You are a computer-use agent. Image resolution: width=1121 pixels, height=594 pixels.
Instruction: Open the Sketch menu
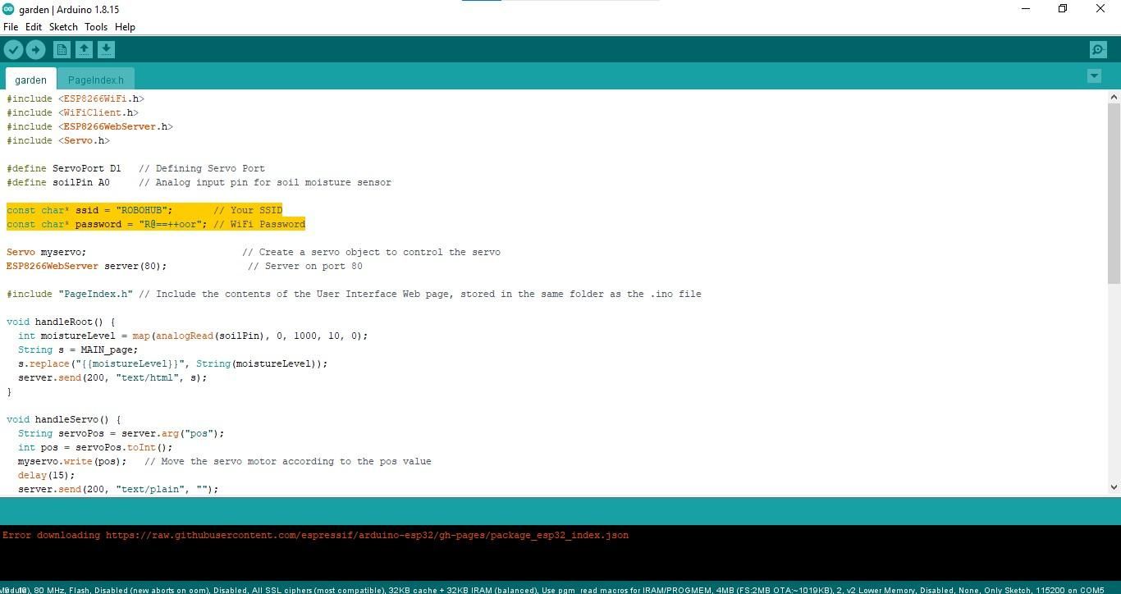63,26
